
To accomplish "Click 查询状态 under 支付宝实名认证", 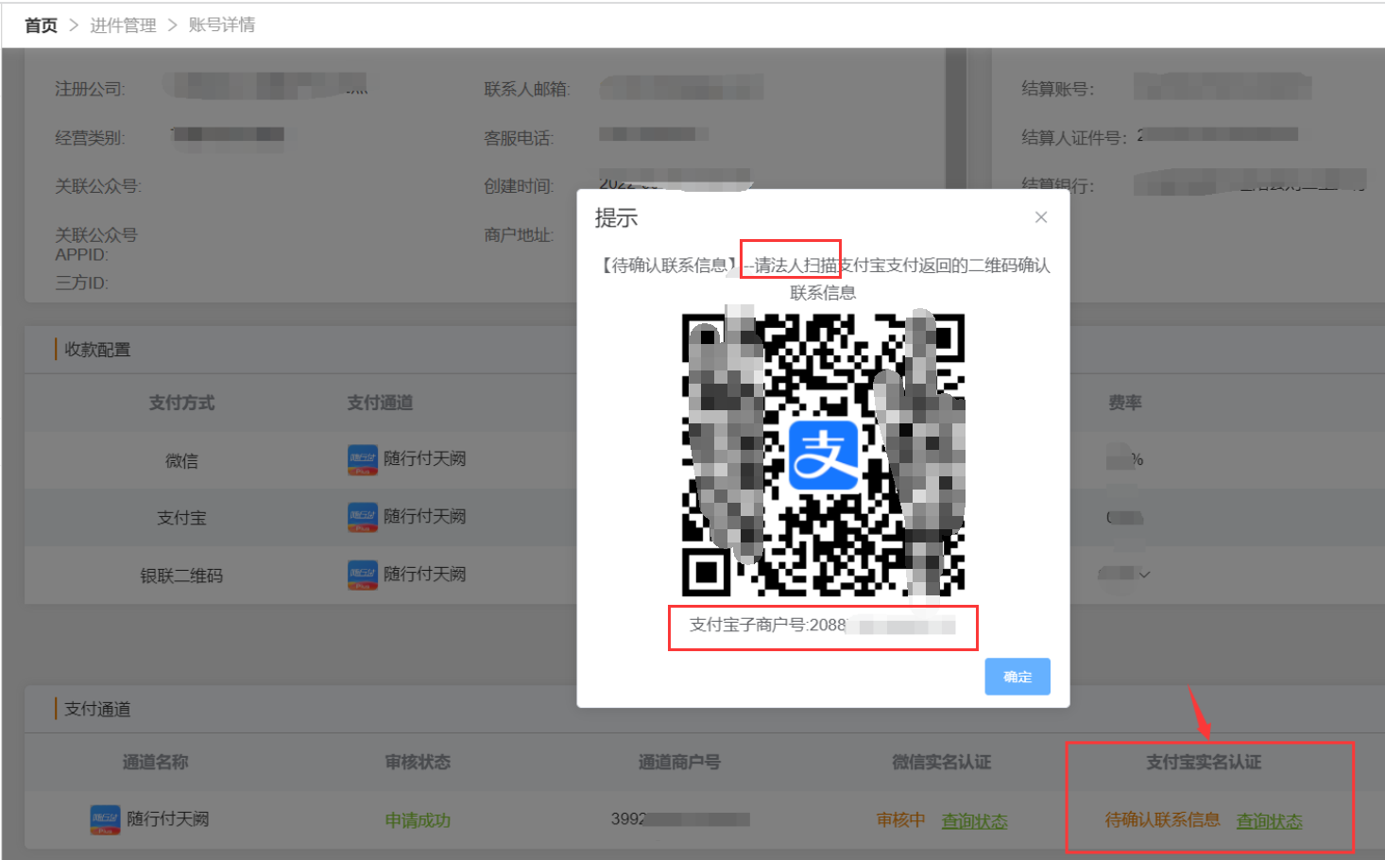I will point(1269,821).
